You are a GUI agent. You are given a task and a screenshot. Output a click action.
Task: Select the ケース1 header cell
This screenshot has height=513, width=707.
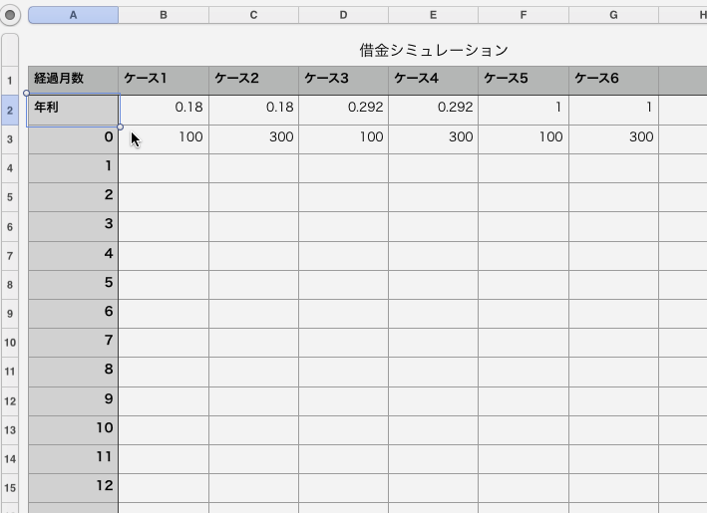point(164,81)
